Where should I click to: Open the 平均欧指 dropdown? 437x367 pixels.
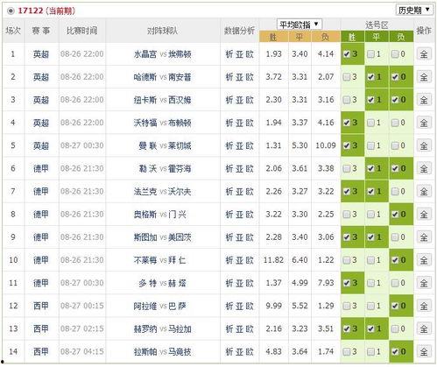coord(299,25)
